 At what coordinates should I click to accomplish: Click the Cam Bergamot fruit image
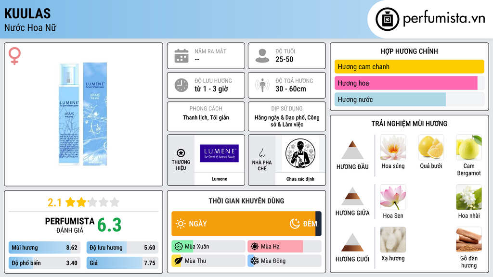click(469, 147)
